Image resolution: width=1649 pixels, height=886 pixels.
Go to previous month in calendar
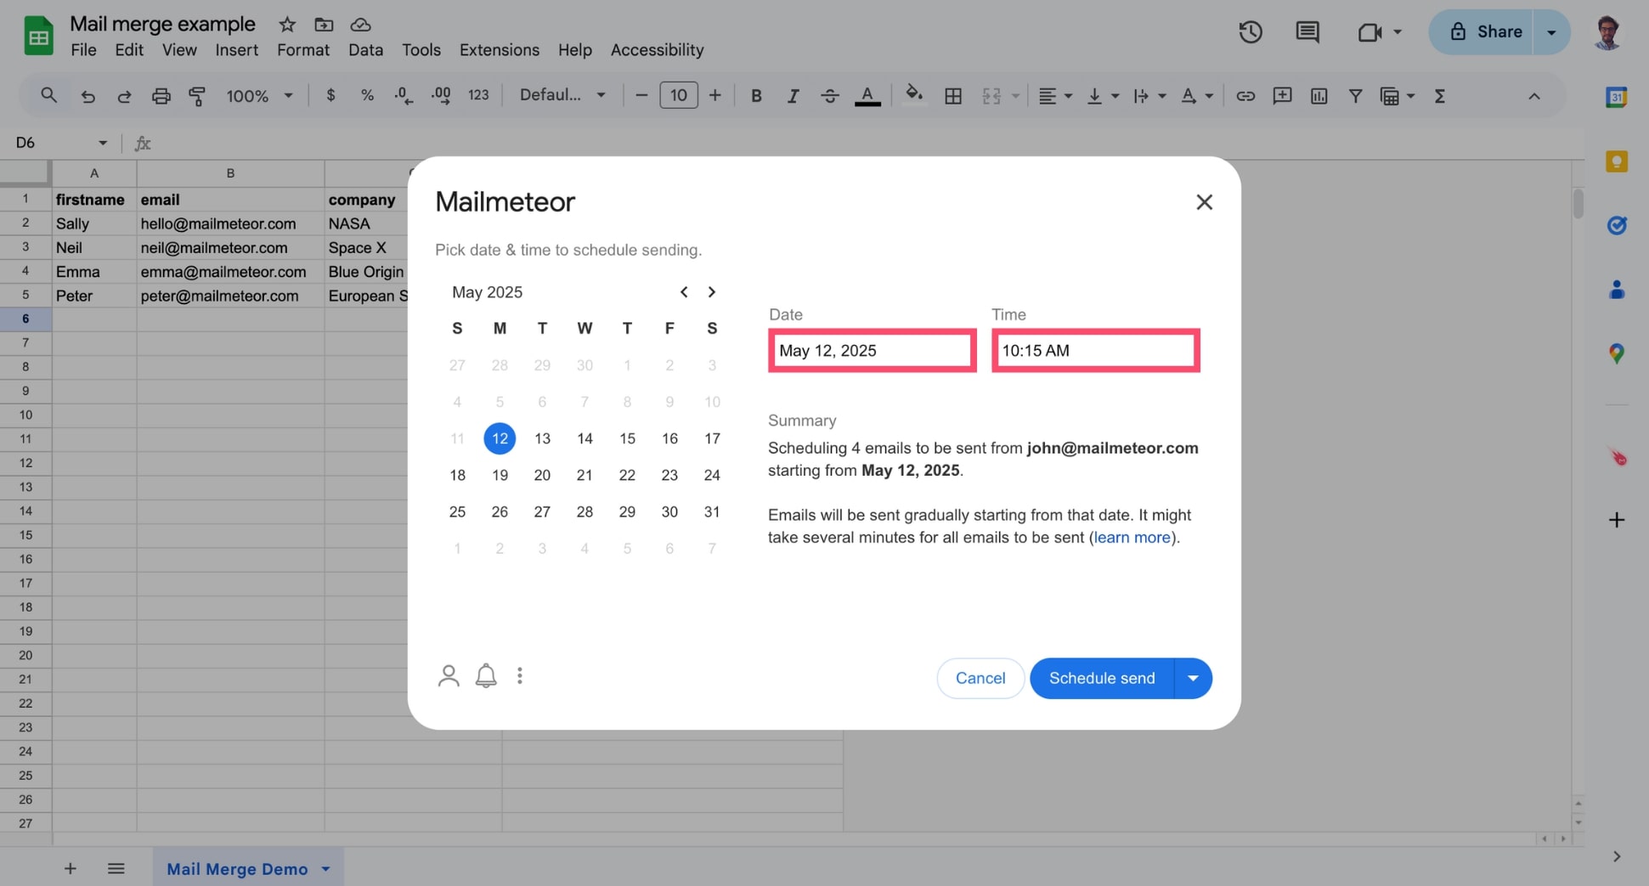tap(684, 292)
